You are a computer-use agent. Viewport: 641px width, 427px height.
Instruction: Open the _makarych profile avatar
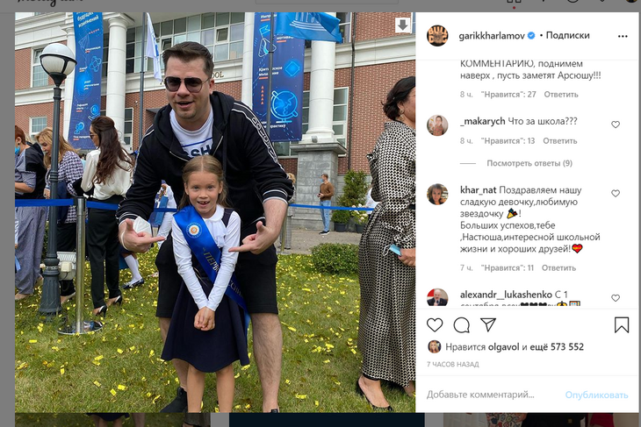[437, 125]
